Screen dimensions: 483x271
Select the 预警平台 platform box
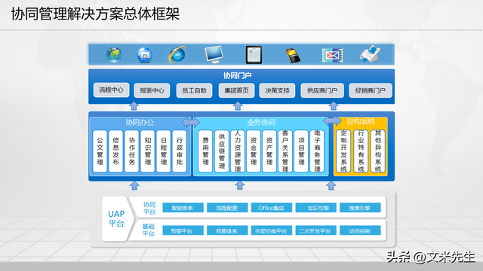(x=183, y=231)
